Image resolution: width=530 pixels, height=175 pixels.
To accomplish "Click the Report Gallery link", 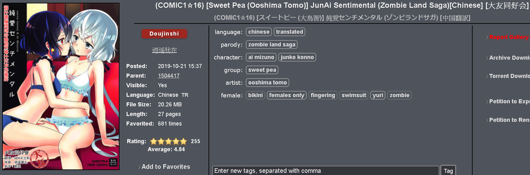I will point(509,37).
